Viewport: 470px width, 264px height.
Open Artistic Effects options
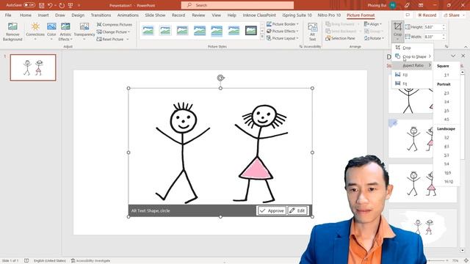[x=65, y=31]
